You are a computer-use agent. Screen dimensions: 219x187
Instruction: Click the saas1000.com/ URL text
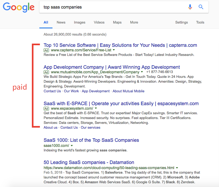(x=56, y=146)
